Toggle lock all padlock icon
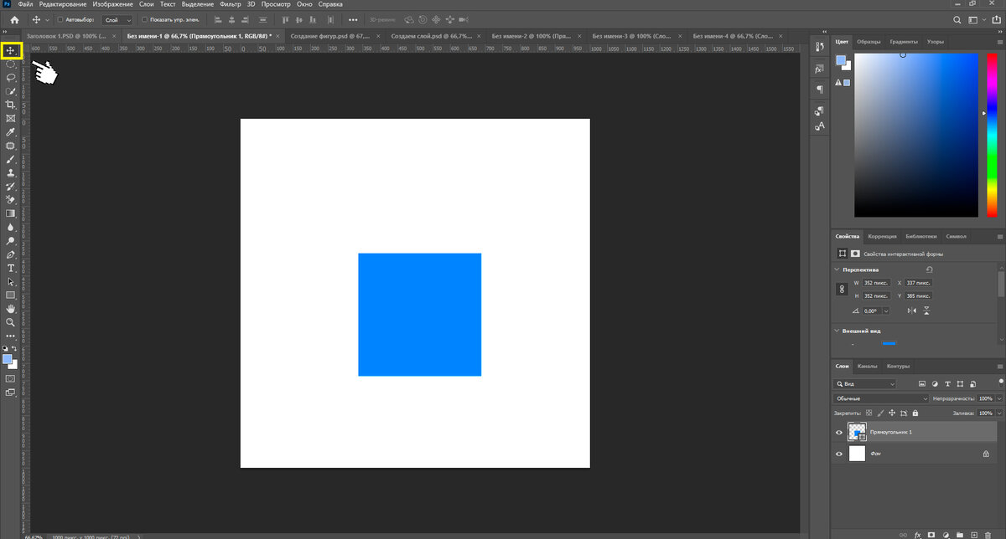 pyautogui.click(x=915, y=413)
